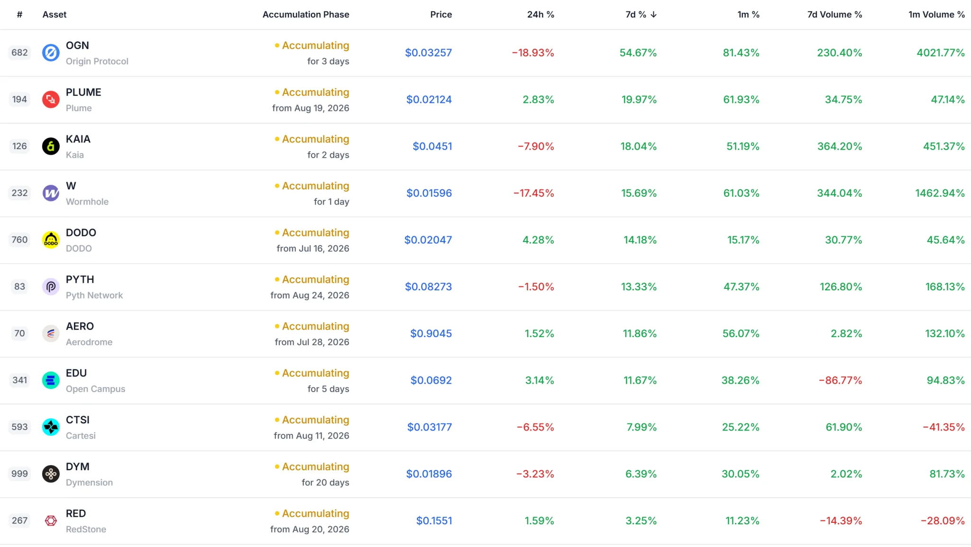Click the KAIA black logo icon
Screen dimensions: 971x547
51,146
